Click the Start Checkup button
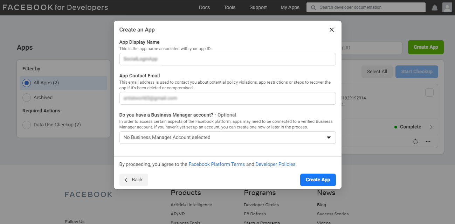 [417, 71]
